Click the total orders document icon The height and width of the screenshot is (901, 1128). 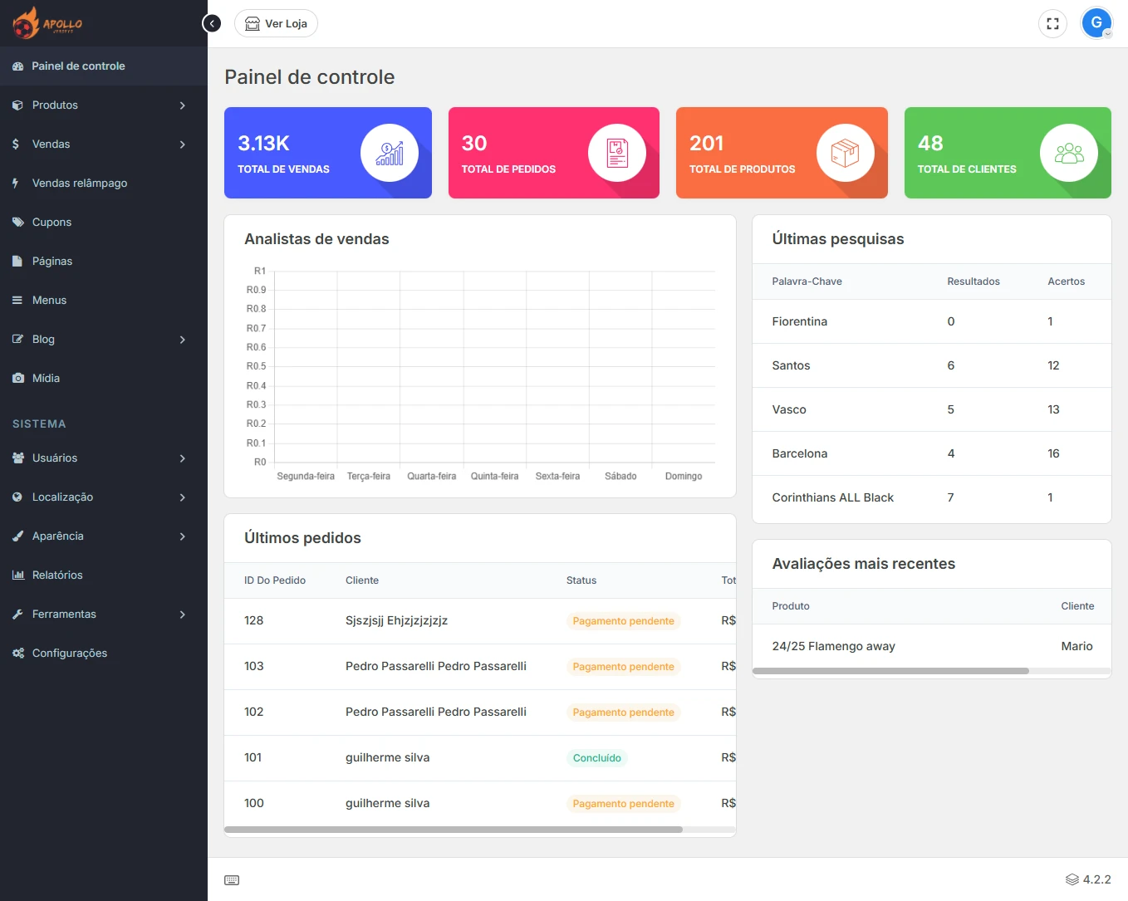coord(616,153)
